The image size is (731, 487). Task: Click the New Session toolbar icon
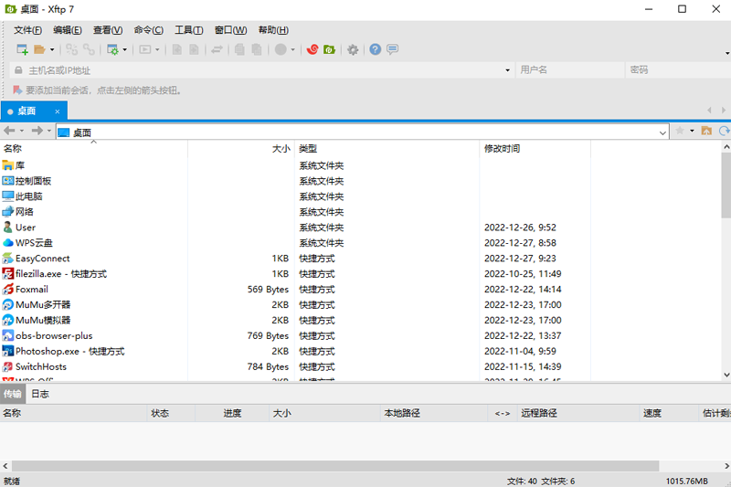[21, 49]
